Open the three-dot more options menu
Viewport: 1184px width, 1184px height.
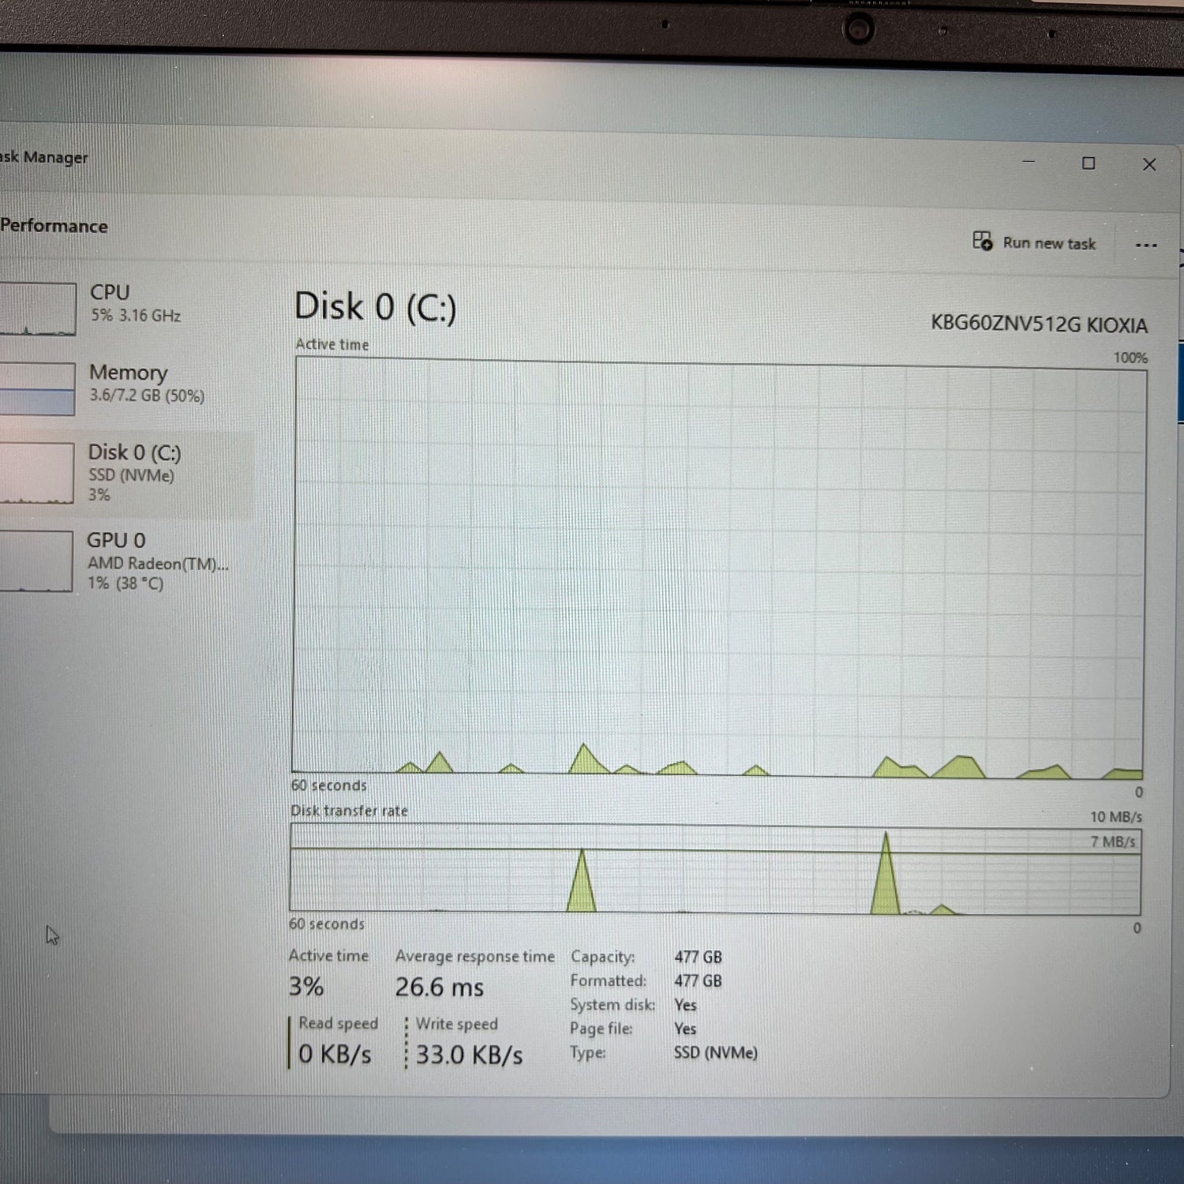click(1146, 245)
